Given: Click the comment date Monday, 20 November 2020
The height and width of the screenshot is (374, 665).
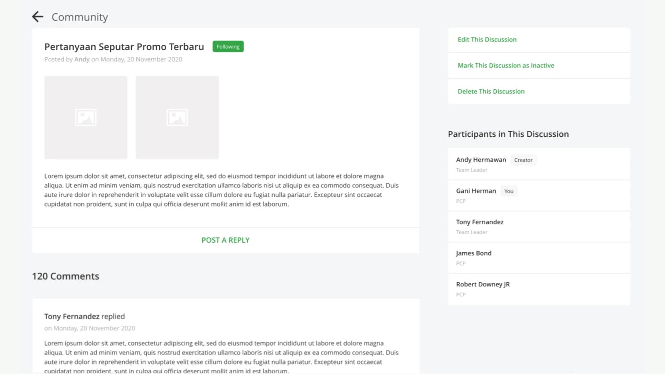Looking at the screenshot, I should (94, 328).
